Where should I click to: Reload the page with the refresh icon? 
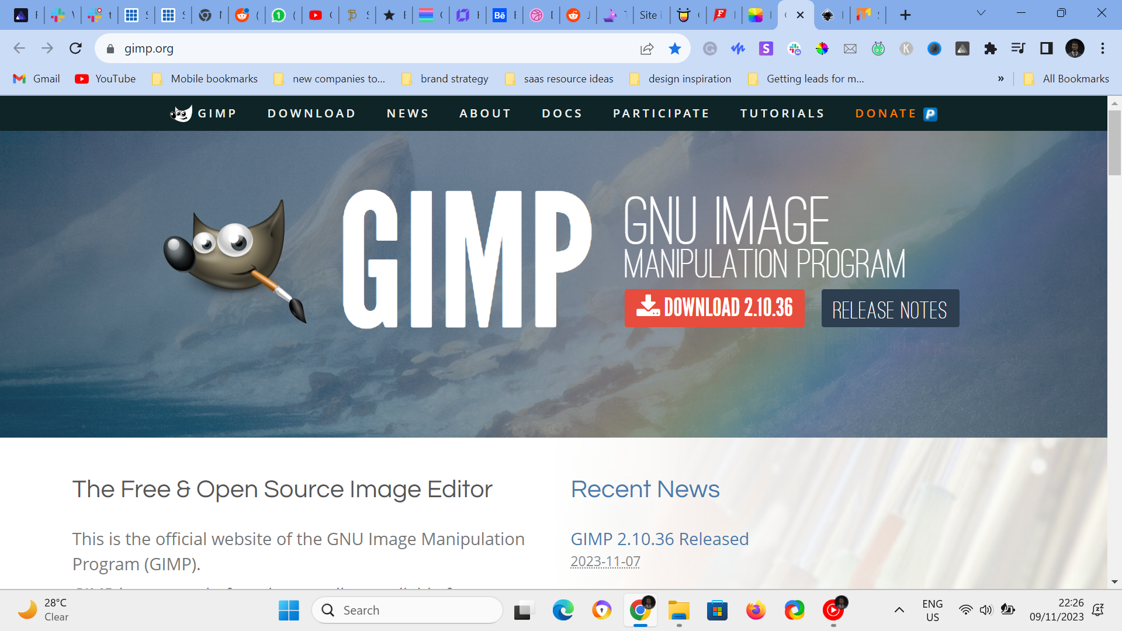tap(75, 48)
